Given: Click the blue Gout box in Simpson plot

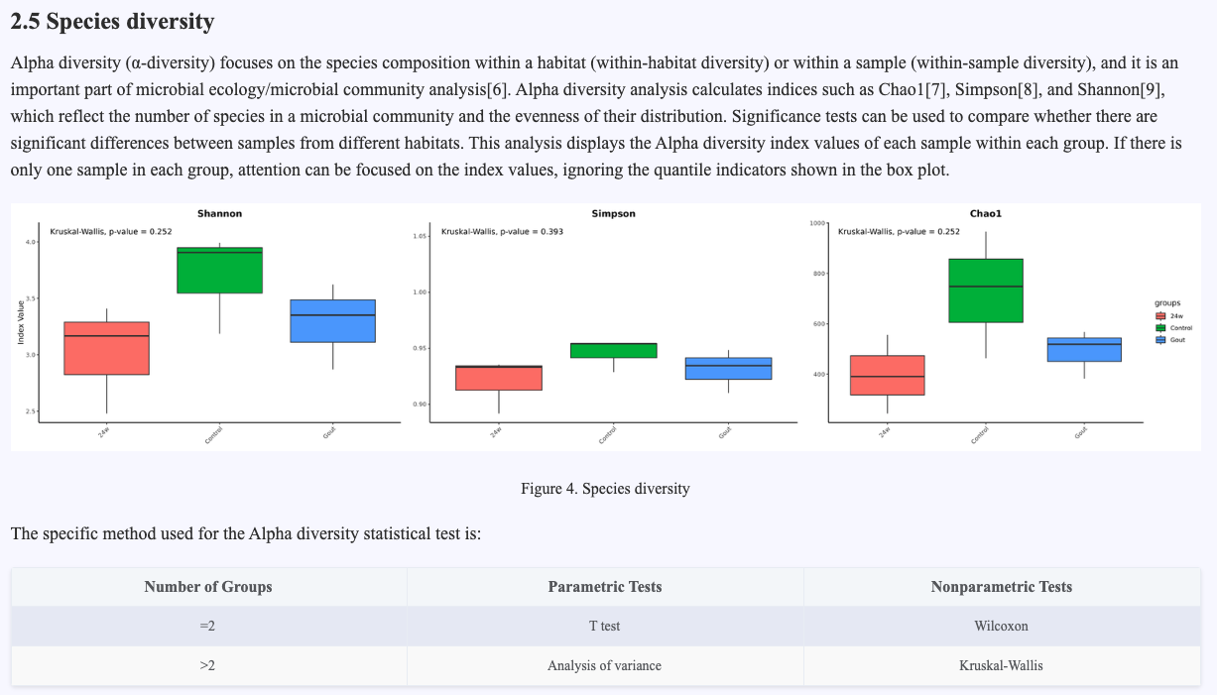Looking at the screenshot, I should coord(728,368).
